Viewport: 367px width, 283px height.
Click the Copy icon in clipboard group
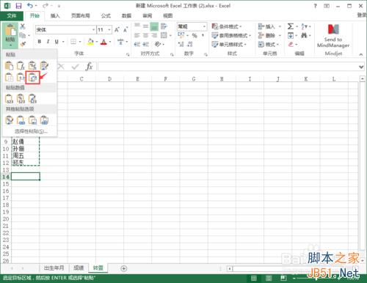[x=23, y=35]
